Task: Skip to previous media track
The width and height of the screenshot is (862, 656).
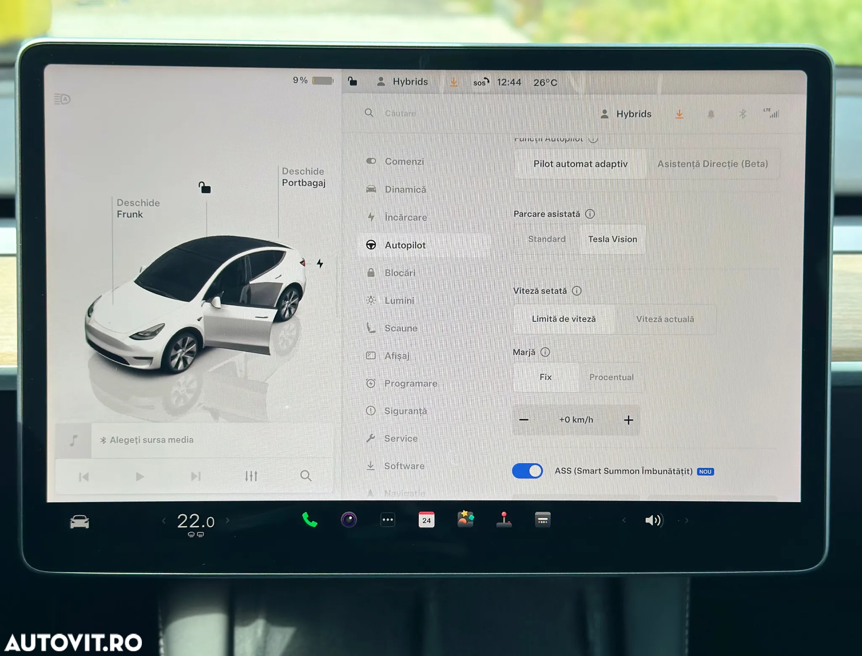Action: 84,477
